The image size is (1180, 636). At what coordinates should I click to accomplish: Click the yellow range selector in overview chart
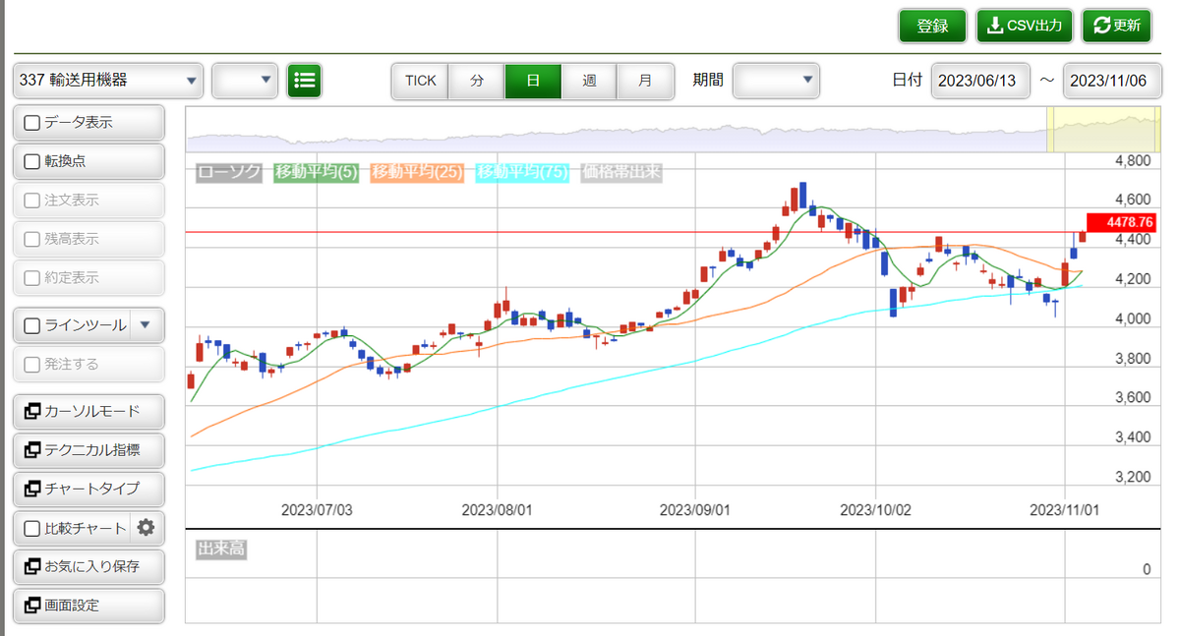tap(1103, 130)
